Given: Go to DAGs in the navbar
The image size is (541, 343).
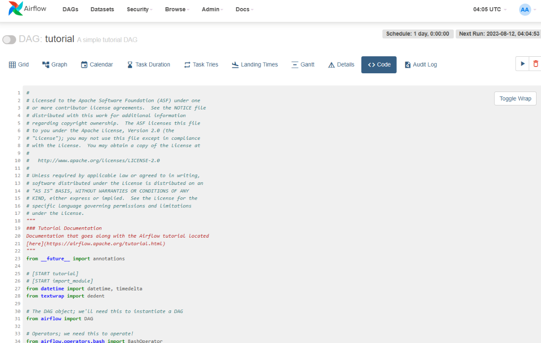Looking at the screenshot, I should pos(70,9).
